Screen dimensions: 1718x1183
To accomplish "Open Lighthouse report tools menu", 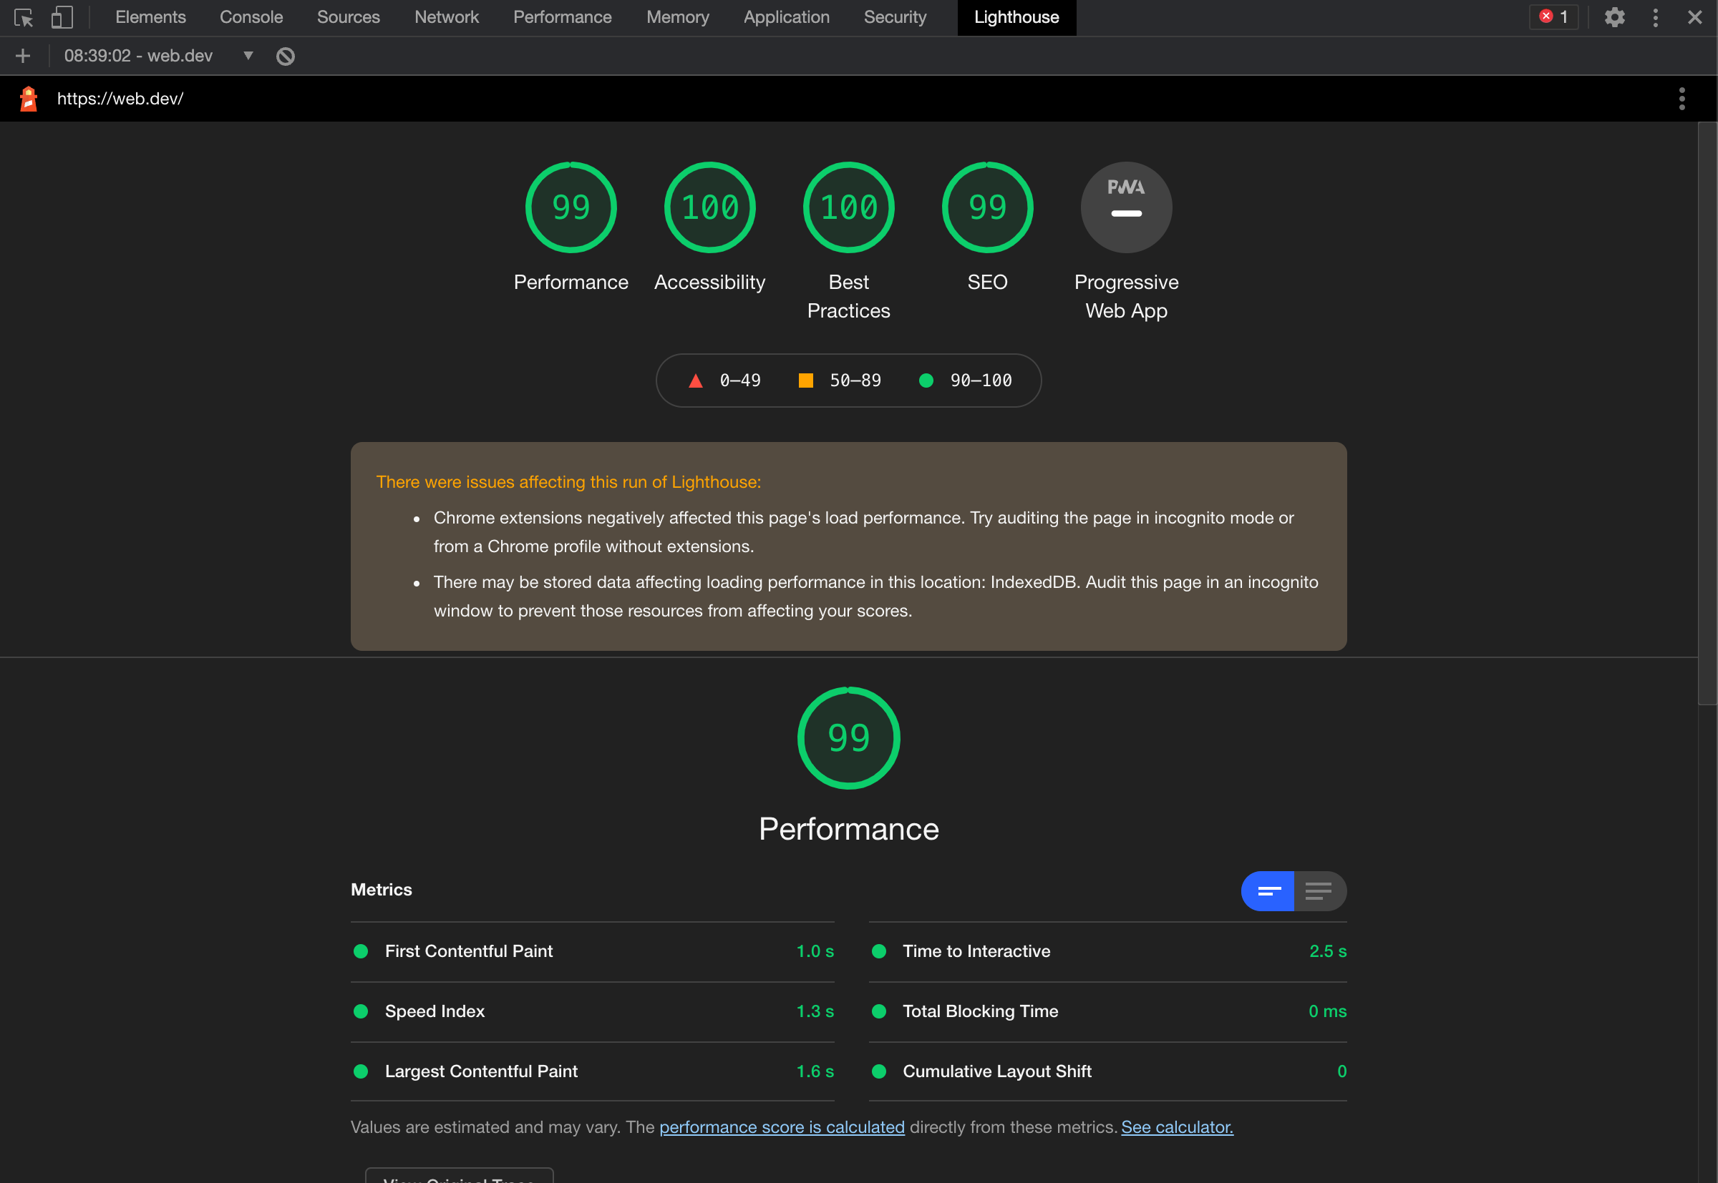I will 1681,99.
